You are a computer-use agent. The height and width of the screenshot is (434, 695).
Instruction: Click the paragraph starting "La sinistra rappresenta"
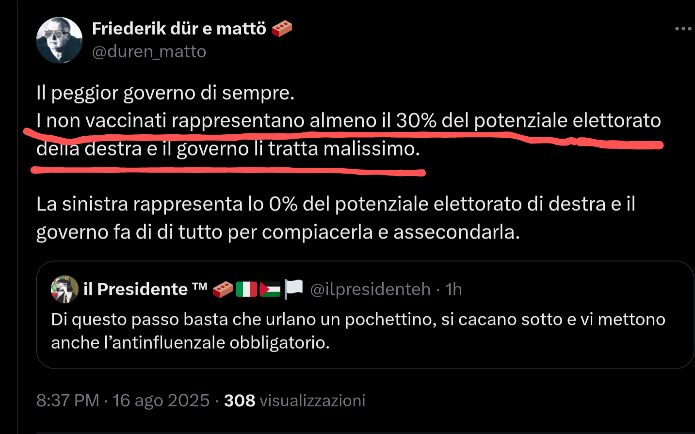point(336,218)
